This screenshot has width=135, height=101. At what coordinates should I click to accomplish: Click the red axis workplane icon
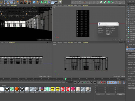point(85,2)
